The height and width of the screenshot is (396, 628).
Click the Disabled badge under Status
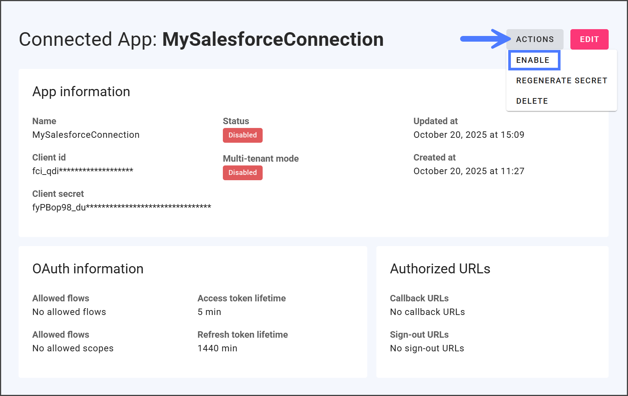tap(242, 135)
